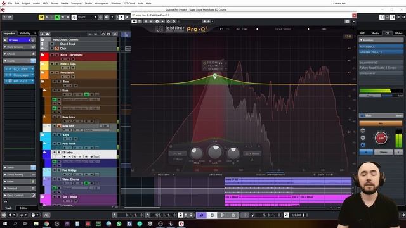Image resolution: width=406 pixels, height=228 pixels.
Task: Click the track search magnifier icon
Action: point(115,34)
